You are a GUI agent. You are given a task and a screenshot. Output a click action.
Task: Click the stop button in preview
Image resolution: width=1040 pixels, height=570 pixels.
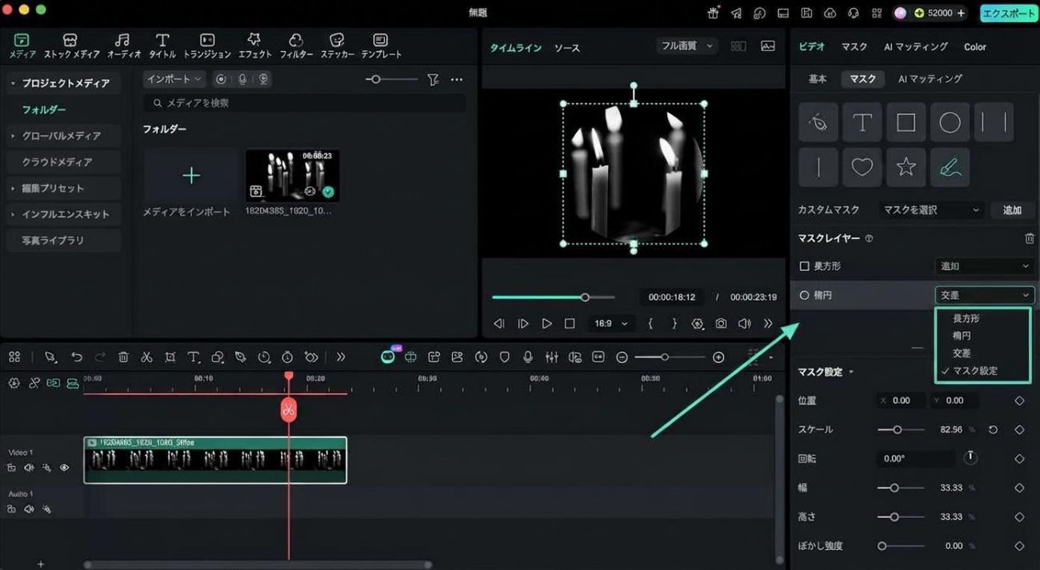(x=570, y=324)
